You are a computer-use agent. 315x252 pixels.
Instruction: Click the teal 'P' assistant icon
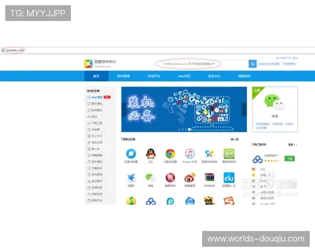(x=170, y=201)
